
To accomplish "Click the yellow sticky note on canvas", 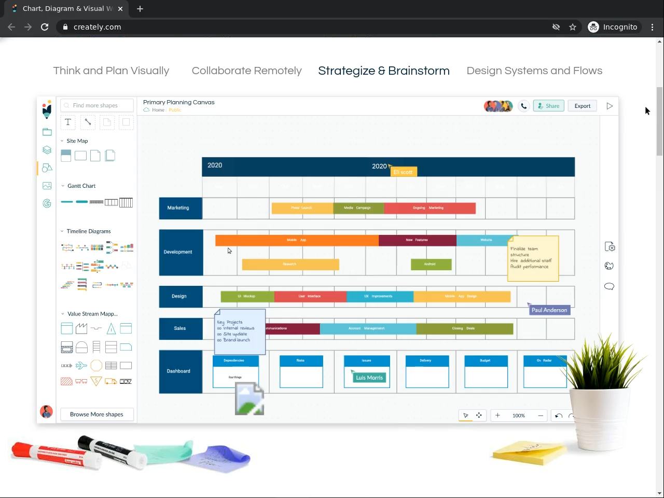I will click(533, 258).
